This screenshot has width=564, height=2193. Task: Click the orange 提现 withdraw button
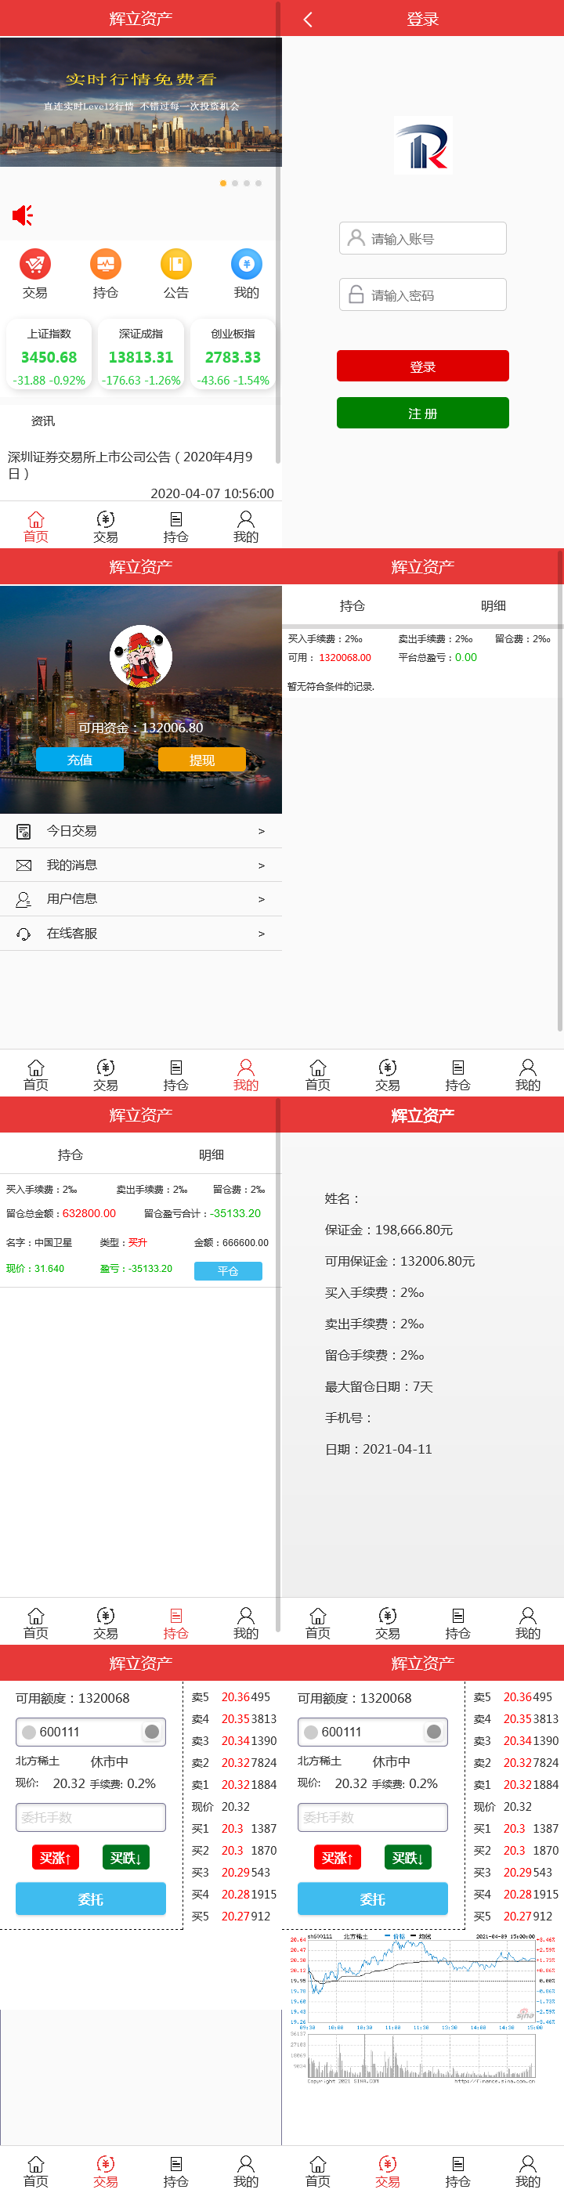coord(202,760)
